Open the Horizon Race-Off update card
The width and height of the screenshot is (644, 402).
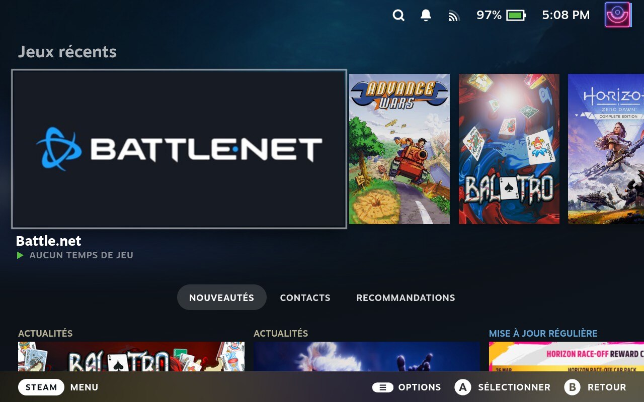coord(567,357)
